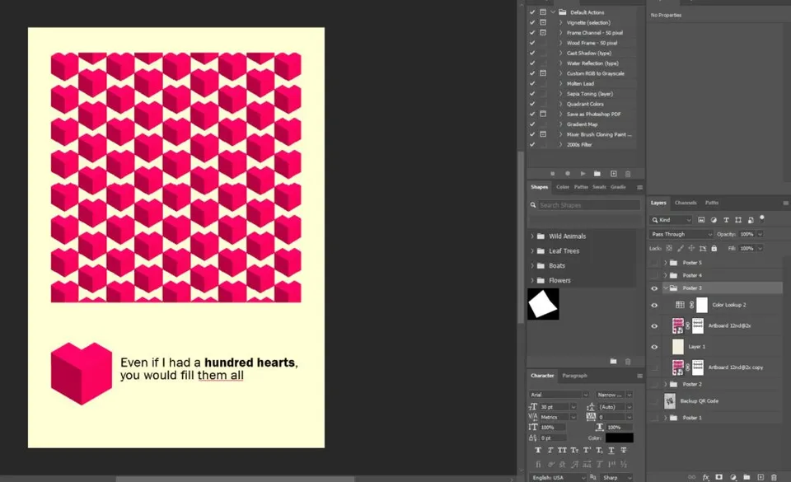
Task: Hide the Artboard 12nd@2x layer
Action: point(654,326)
